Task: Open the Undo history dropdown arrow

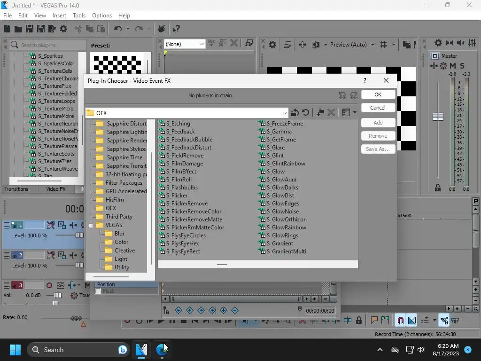Action: (128, 29)
